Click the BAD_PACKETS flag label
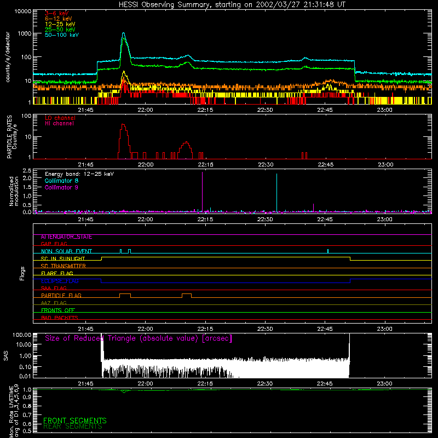The width and height of the screenshot is (438, 438). click(x=60, y=318)
